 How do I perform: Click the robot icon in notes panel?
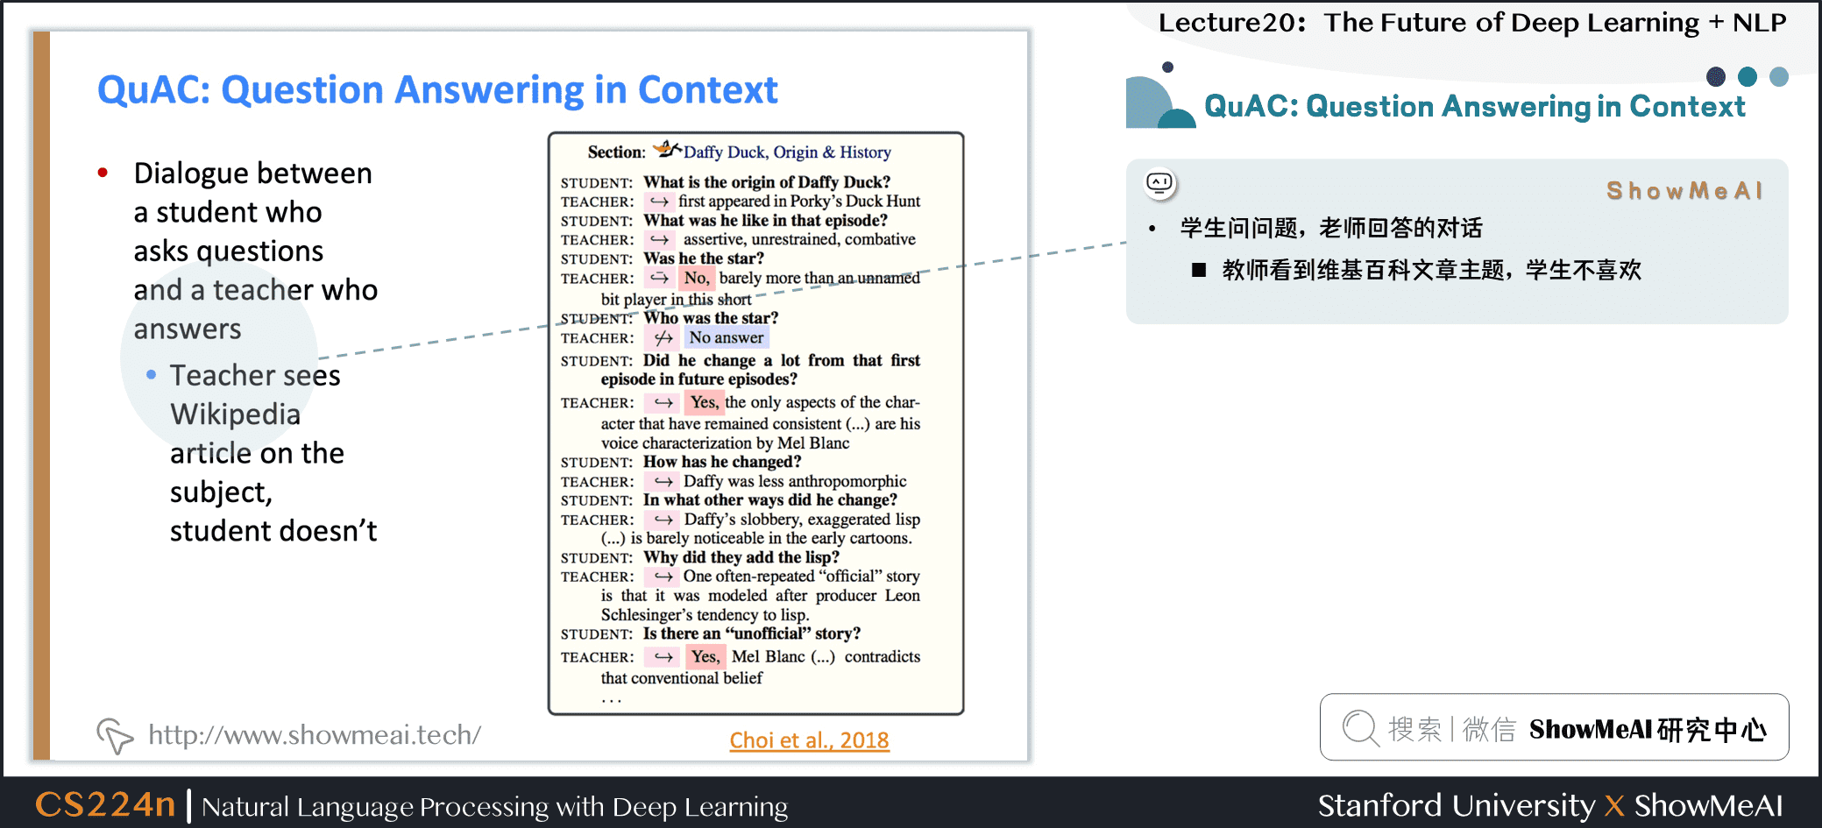coord(1159,183)
